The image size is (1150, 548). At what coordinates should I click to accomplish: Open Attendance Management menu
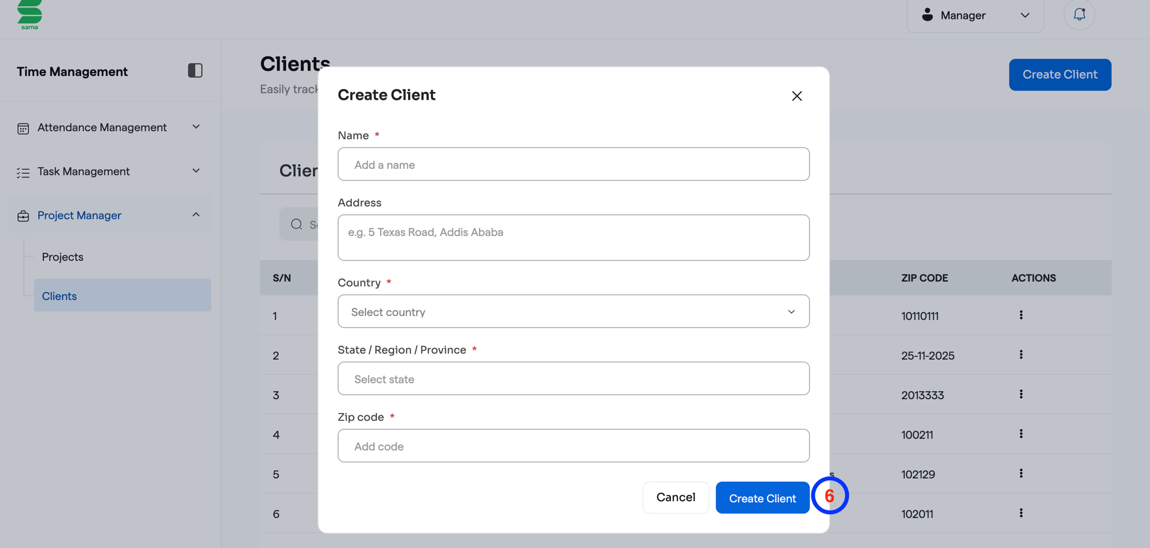(x=109, y=128)
